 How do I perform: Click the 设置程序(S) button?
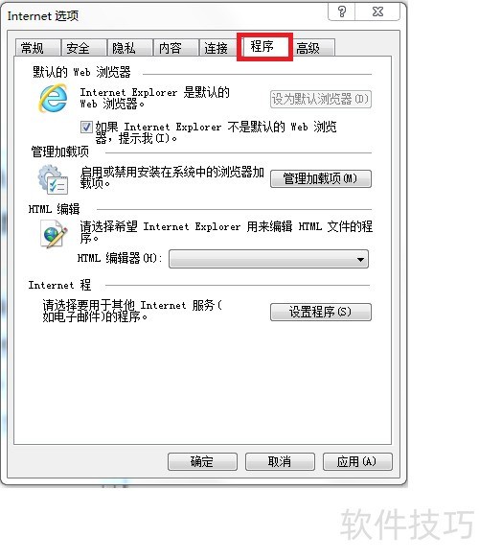321,313
